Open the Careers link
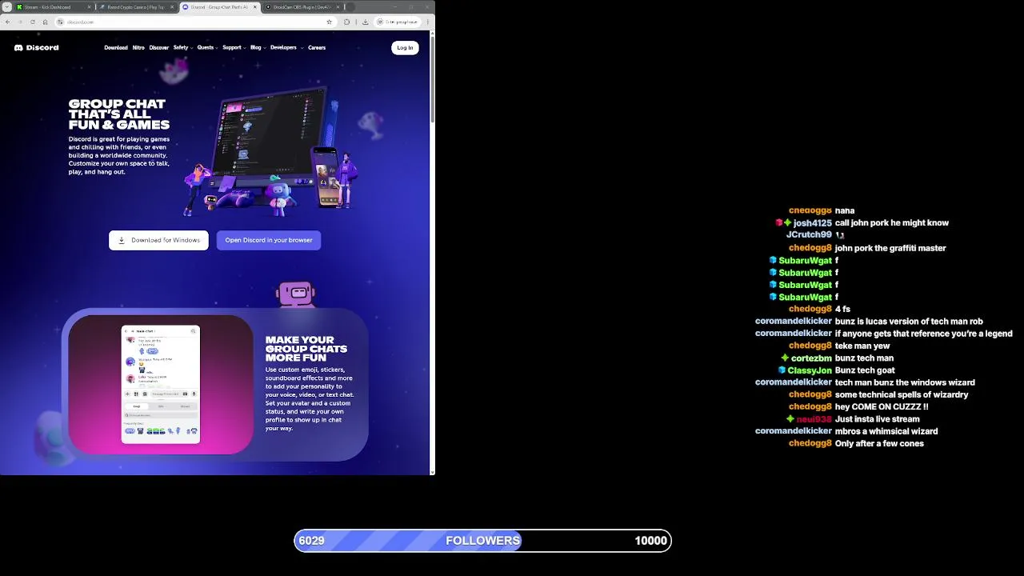The height and width of the screenshot is (576, 1024). (317, 47)
